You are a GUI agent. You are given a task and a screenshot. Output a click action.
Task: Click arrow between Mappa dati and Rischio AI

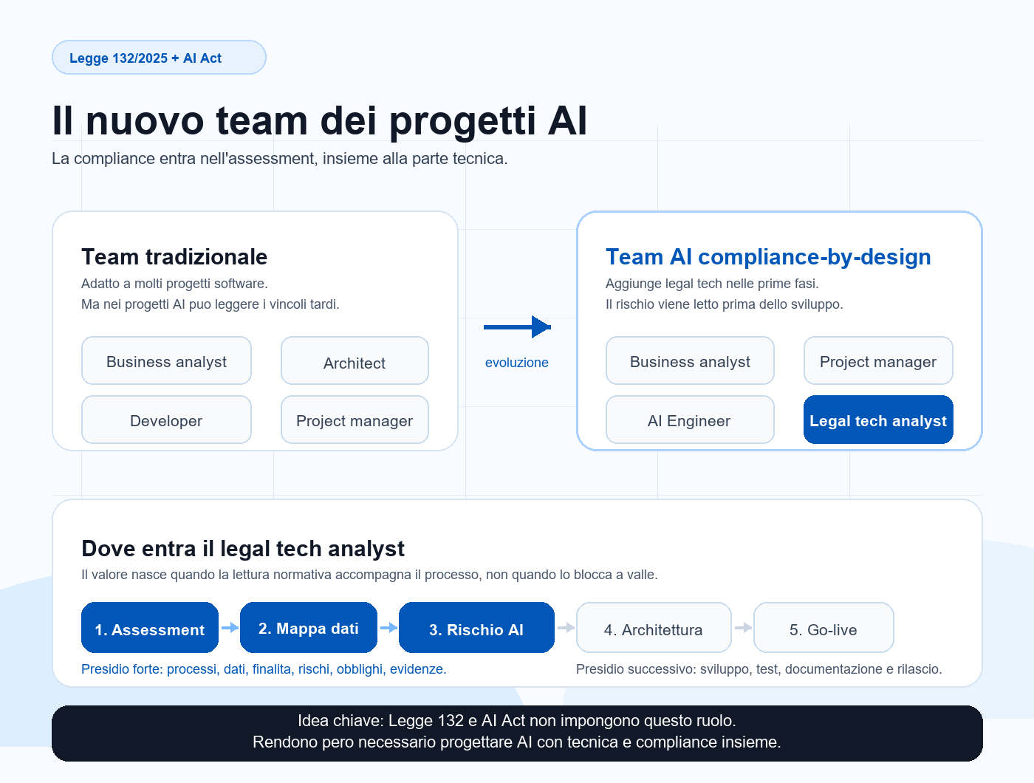pyautogui.click(x=388, y=628)
